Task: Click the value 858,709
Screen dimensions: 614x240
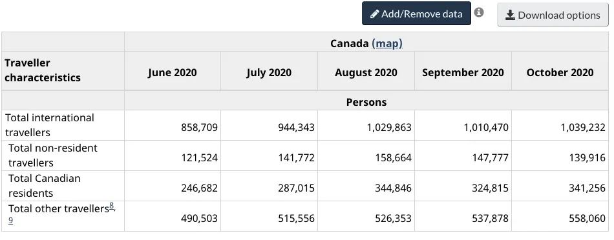Action: 199,128
